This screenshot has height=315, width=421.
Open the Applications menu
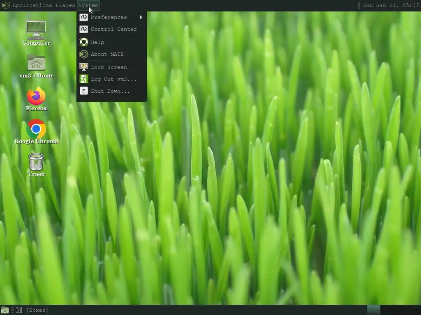point(32,5)
